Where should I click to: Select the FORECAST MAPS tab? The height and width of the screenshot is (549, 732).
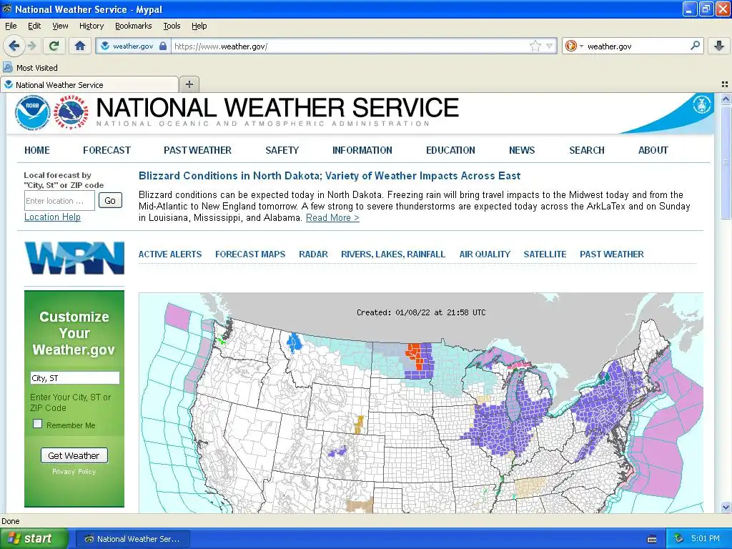point(250,254)
